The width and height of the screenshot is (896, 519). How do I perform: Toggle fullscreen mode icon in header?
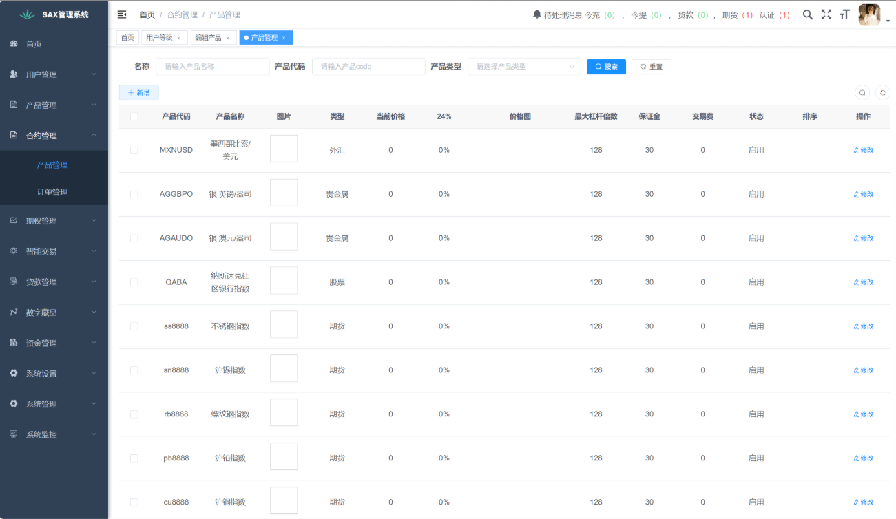pyautogui.click(x=826, y=14)
